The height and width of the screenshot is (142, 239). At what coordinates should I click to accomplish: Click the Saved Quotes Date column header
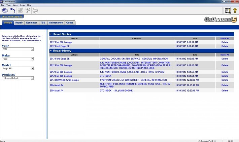tap(195, 38)
